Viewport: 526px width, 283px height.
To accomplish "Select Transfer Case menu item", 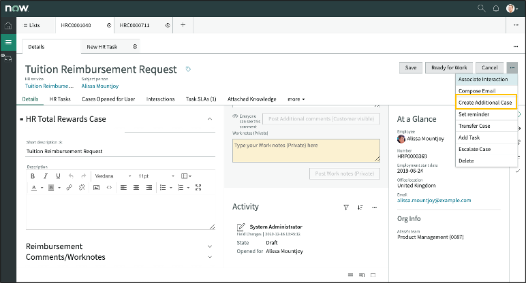I will 486,126.
